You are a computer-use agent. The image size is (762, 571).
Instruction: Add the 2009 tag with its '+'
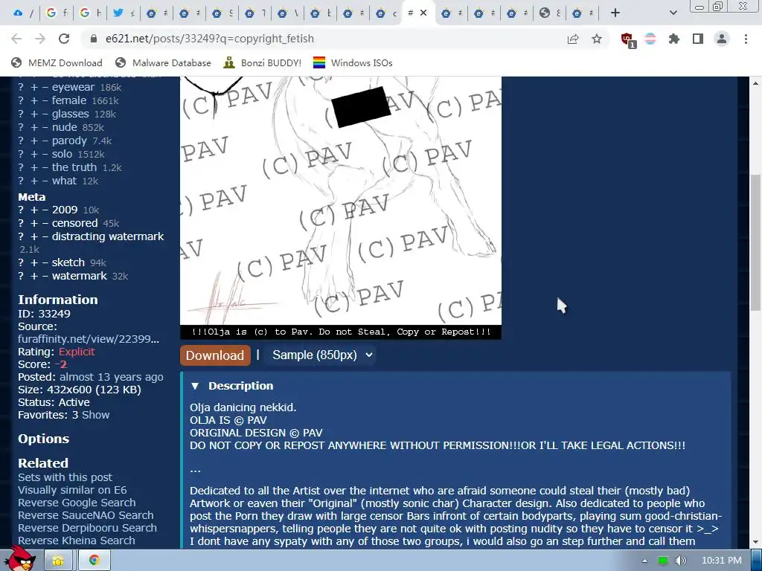(x=34, y=210)
